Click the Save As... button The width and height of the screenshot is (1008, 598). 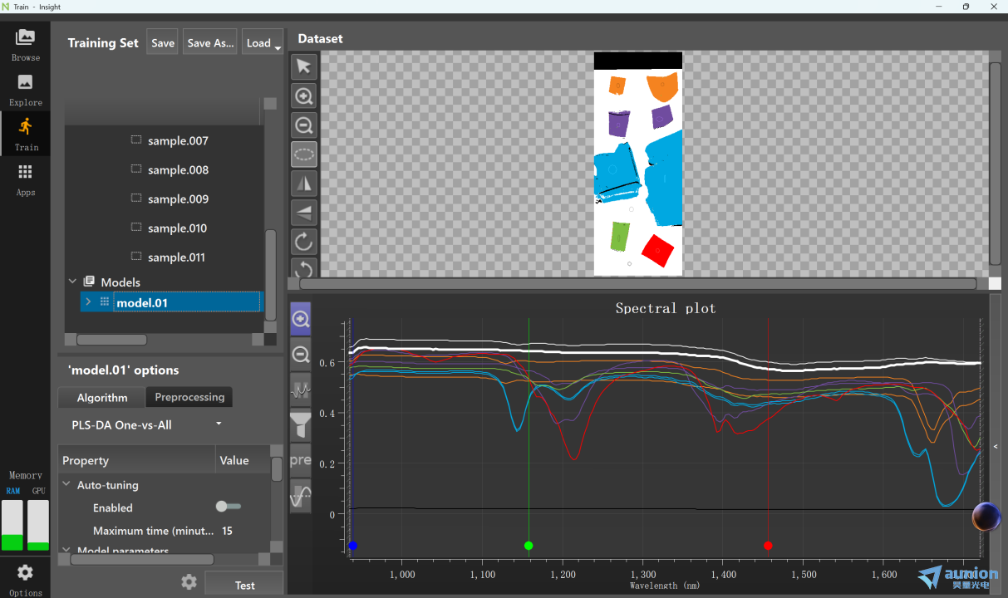click(210, 43)
